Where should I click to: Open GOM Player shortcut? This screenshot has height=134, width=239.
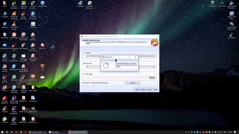[14, 36]
